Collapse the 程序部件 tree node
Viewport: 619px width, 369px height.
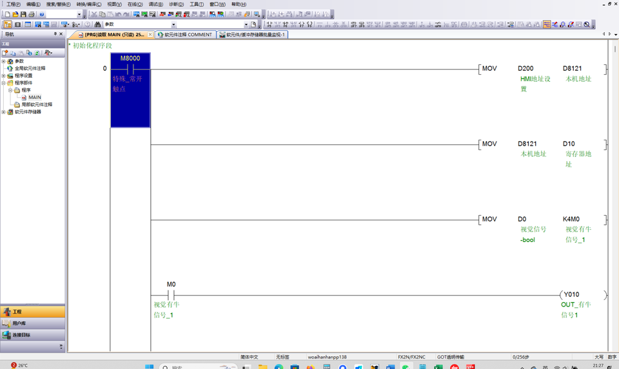[x=3, y=83]
